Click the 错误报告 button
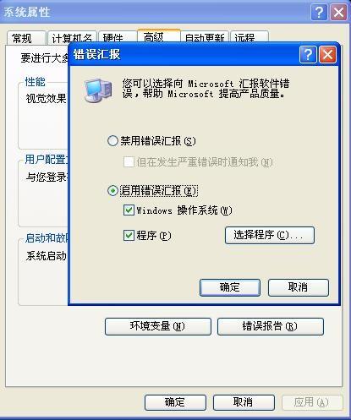This screenshot has width=351, height=420. 271,326
